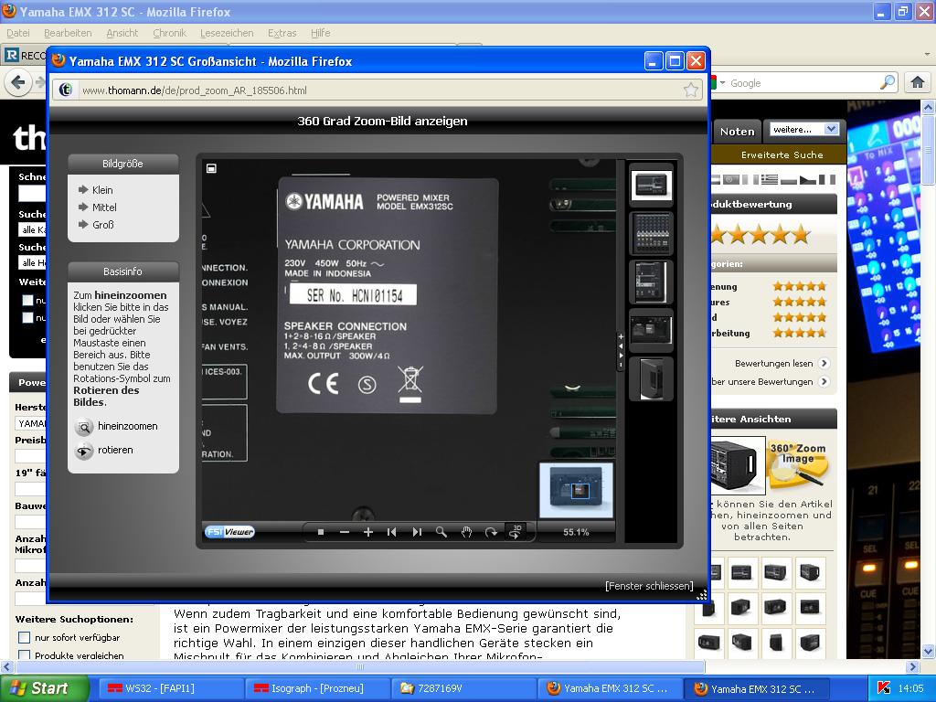Click the popup window URL address field
This screenshot has height=702, width=936.
click(379, 90)
